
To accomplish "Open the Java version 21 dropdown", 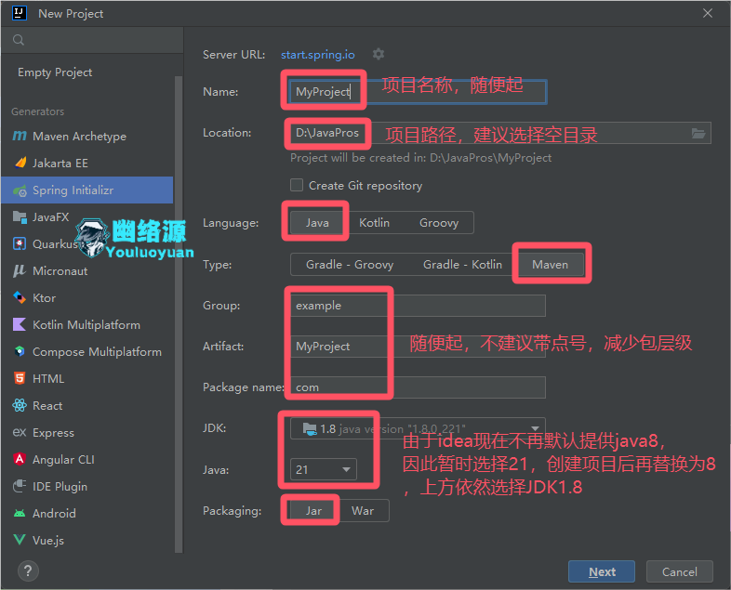I will [x=324, y=469].
